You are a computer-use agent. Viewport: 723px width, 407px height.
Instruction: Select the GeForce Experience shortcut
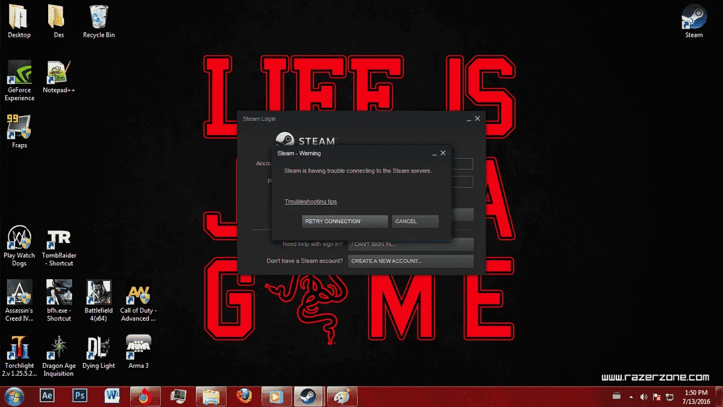[19, 80]
